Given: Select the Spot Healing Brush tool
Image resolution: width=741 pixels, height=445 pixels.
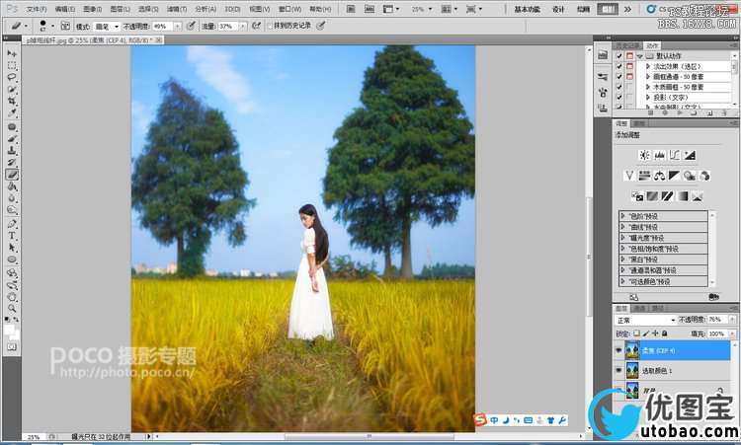Looking at the screenshot, I should click(x=12, y=127).
